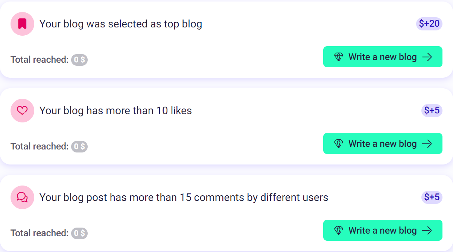This screenshot has height=252, width=453.
Task: Click the arrow icon in the top blog card's button
Action: click(427, 57)
